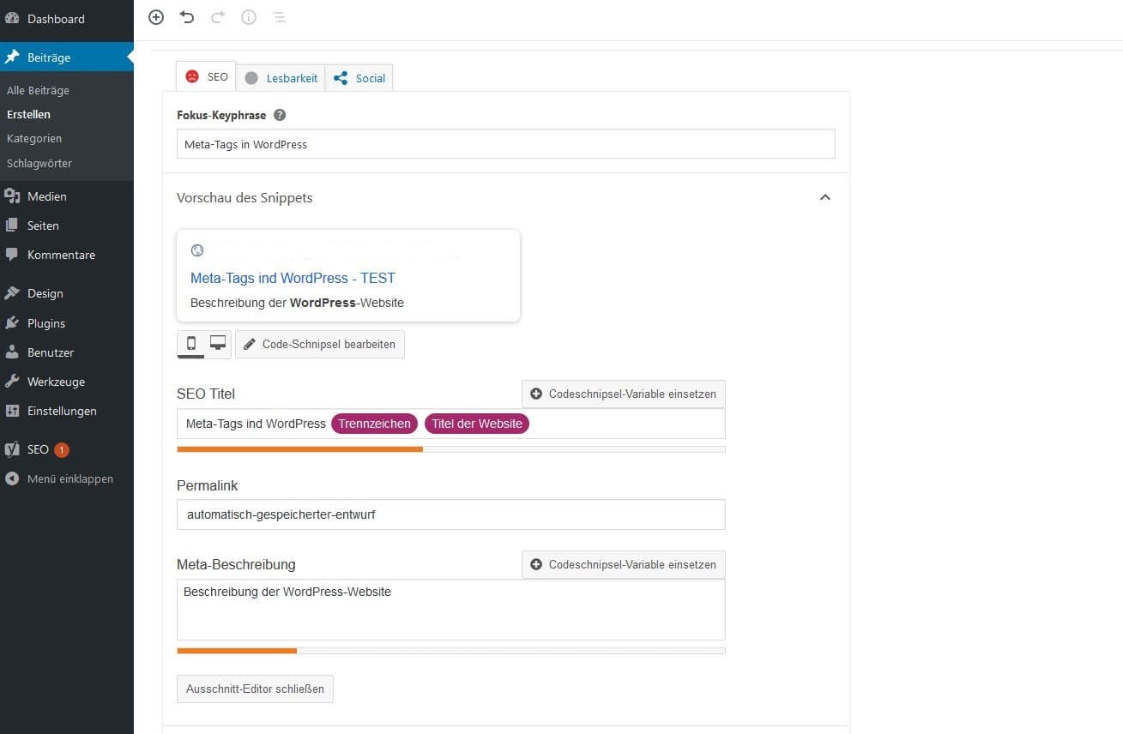Screen dimensions: 1123x734
Task: Open the content structure info icon
Action: 249,17
